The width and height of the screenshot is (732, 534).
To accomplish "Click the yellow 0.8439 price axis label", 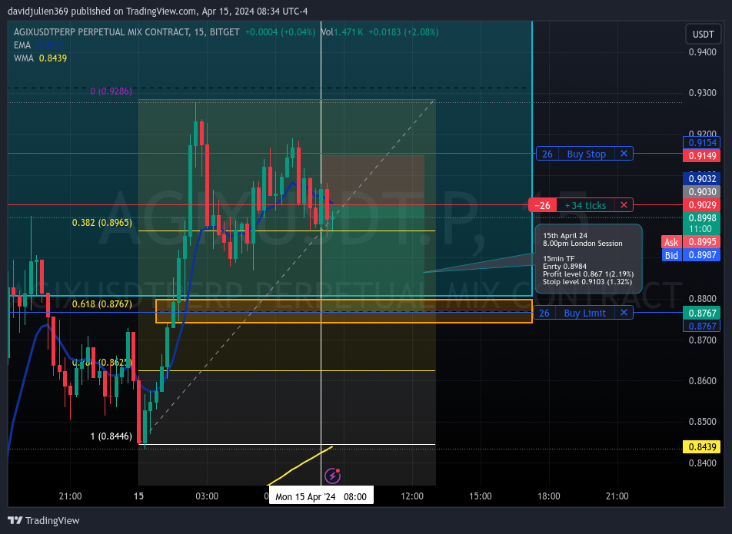I will point(702,446).
